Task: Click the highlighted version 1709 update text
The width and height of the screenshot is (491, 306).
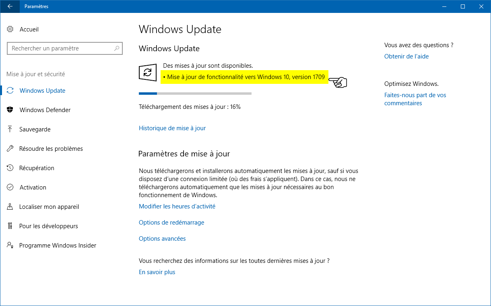Action: coord(245,77)
